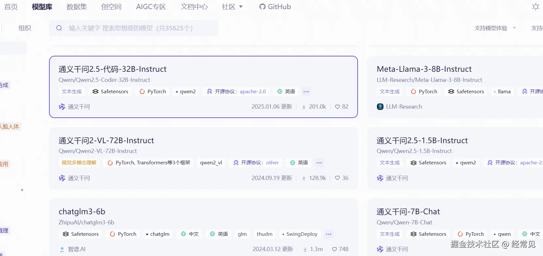This screenshot has width=543, height=256.
Task: Click the SwingDeploy tag
Action: (x=299, y=234)
